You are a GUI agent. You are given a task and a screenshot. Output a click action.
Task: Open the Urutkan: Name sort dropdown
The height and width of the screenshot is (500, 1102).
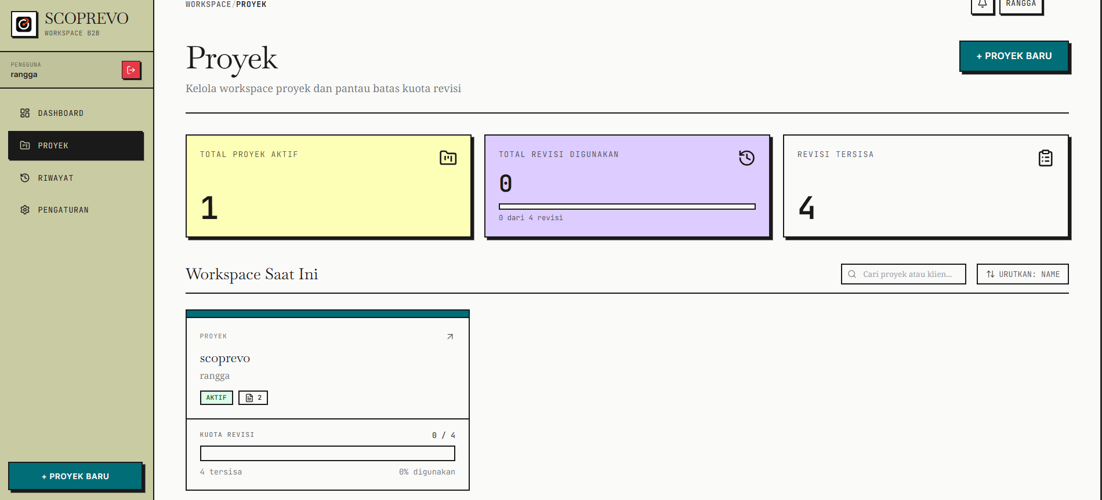tap(1023, 274)
